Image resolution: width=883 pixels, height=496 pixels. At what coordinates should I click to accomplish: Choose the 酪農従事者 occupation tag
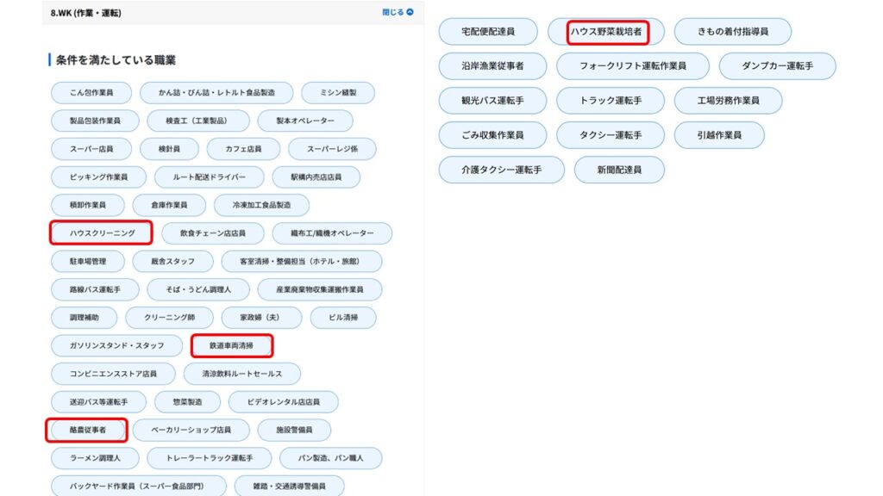[x=87, y=430]
